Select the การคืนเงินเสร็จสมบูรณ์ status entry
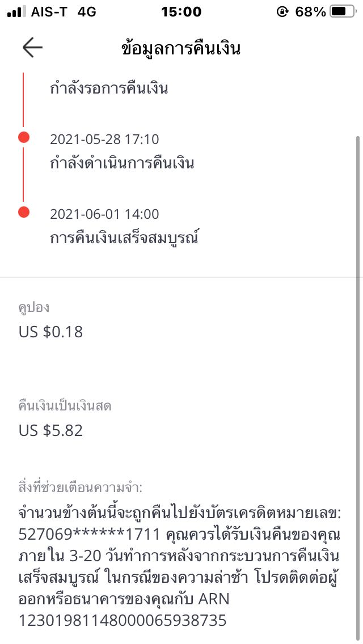 tap(125, 239)
